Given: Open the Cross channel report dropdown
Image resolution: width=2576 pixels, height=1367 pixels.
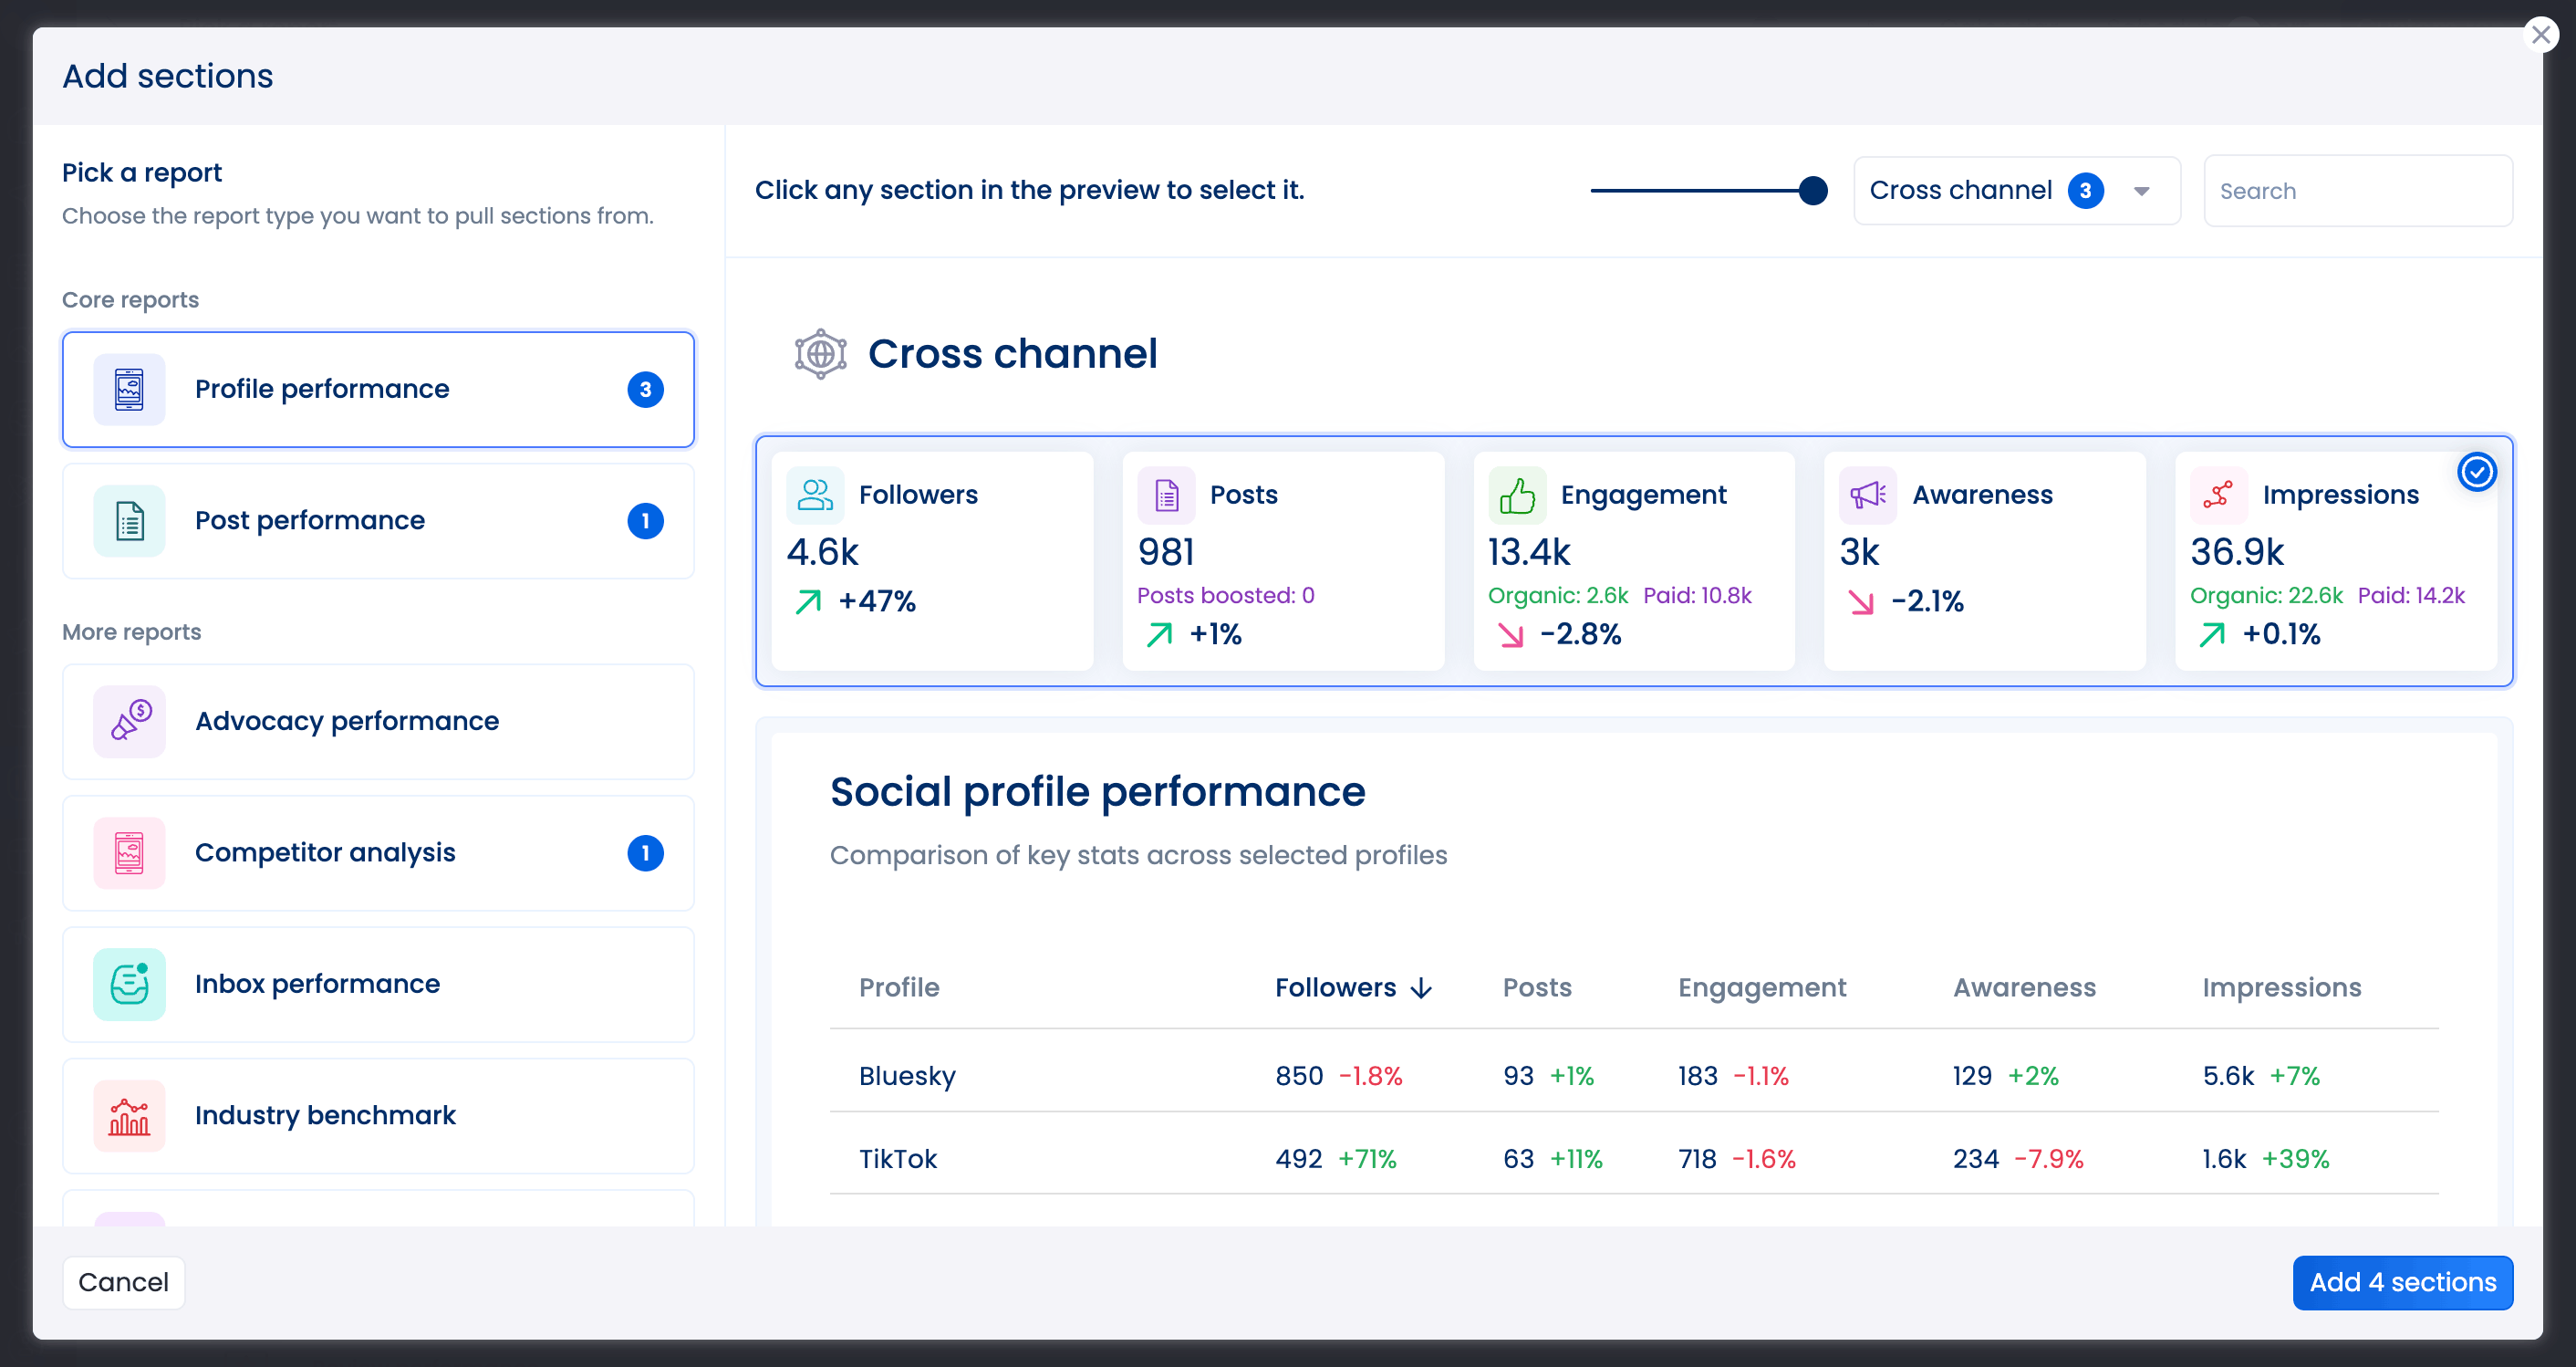Looking at the screenshot, I should tap(2016, 190).
